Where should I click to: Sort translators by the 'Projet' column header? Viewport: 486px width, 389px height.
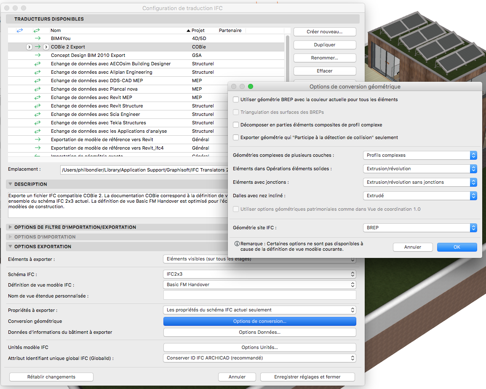[198, 30]
